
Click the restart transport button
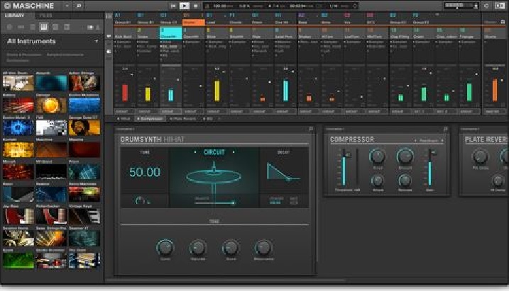pos(173,6)
